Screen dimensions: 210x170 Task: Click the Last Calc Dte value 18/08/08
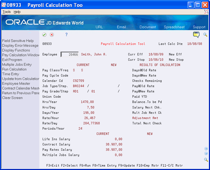[x=195, y=44]
